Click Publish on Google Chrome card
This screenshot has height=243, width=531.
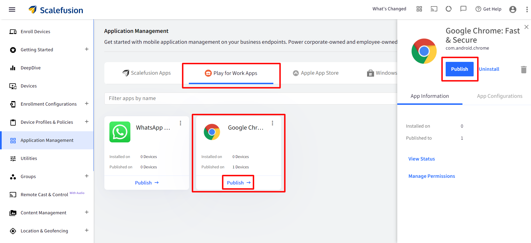point(239,183)
